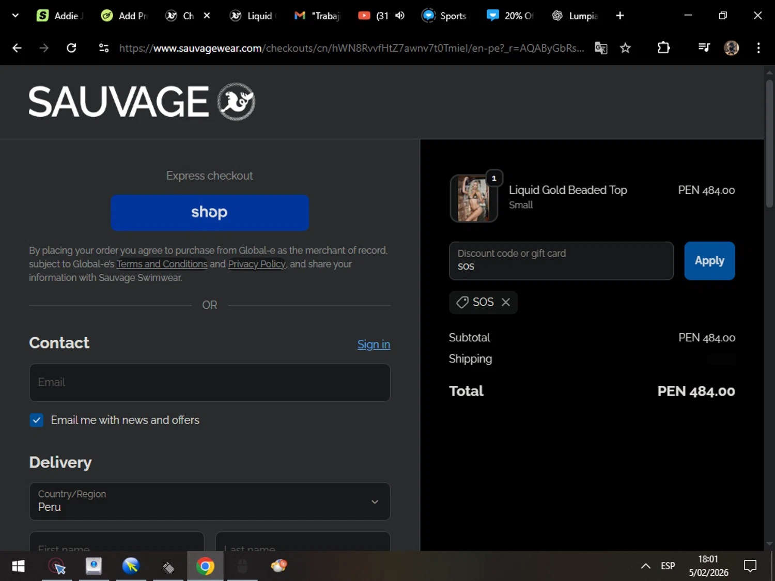Open the media controls icon
Image resolution: width=775 pixels, height=581 pixels.
pyautogui.click(x=704, y=48)
